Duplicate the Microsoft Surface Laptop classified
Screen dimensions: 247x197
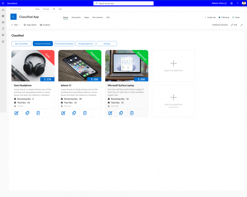[x=121, y=113]
